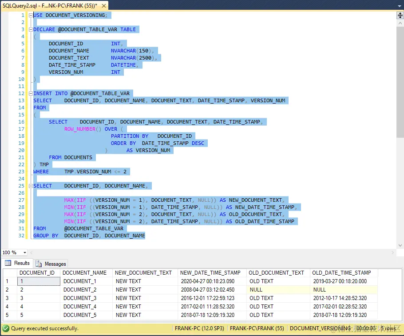This screenshot has width=404, height=336.
Task: Select the DOCUMENT_NAME column header
Action: click(86, 273)
